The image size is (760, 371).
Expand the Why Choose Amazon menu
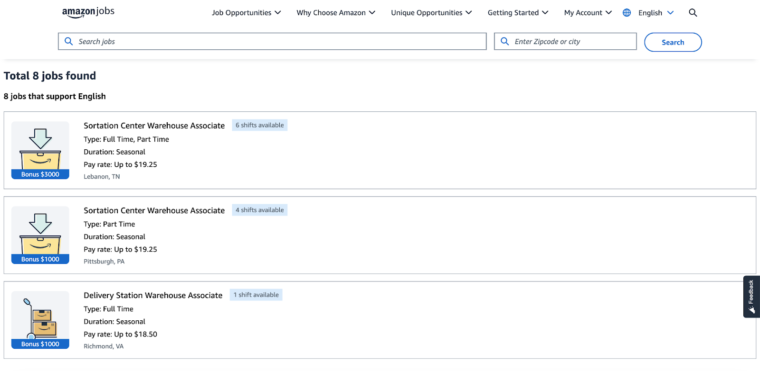(336, 13)
